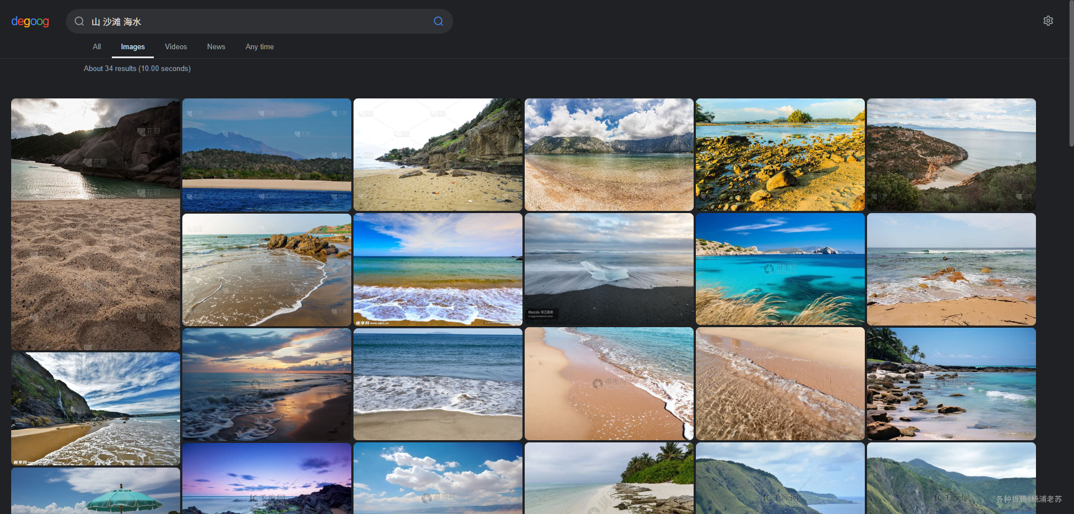Open the cloudy mountain lake panorama thumbnail
Viewport: 1074px width, 514px height.
point(609,155)
